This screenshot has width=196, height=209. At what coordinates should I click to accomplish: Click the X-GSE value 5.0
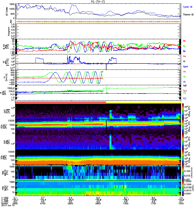(x=98, y=198)
